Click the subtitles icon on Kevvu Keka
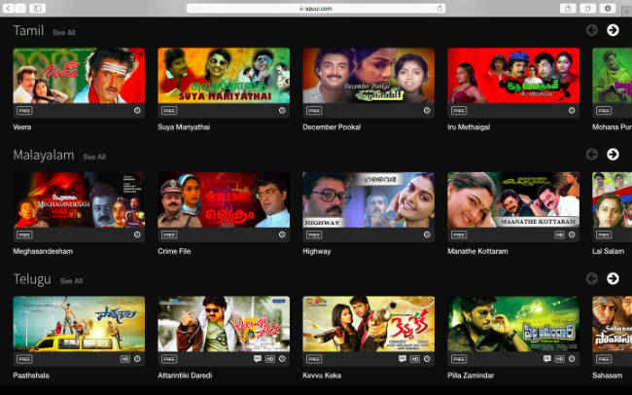 [403, 359]
